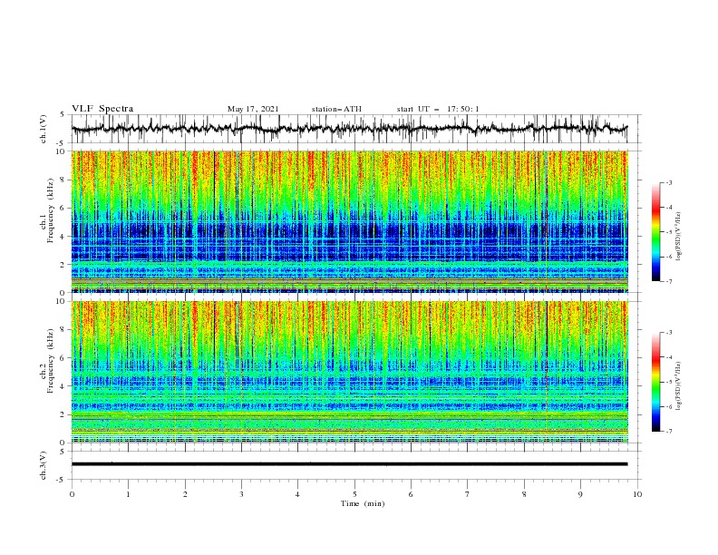Click time axis tick label "7"

tap(468, 494)
